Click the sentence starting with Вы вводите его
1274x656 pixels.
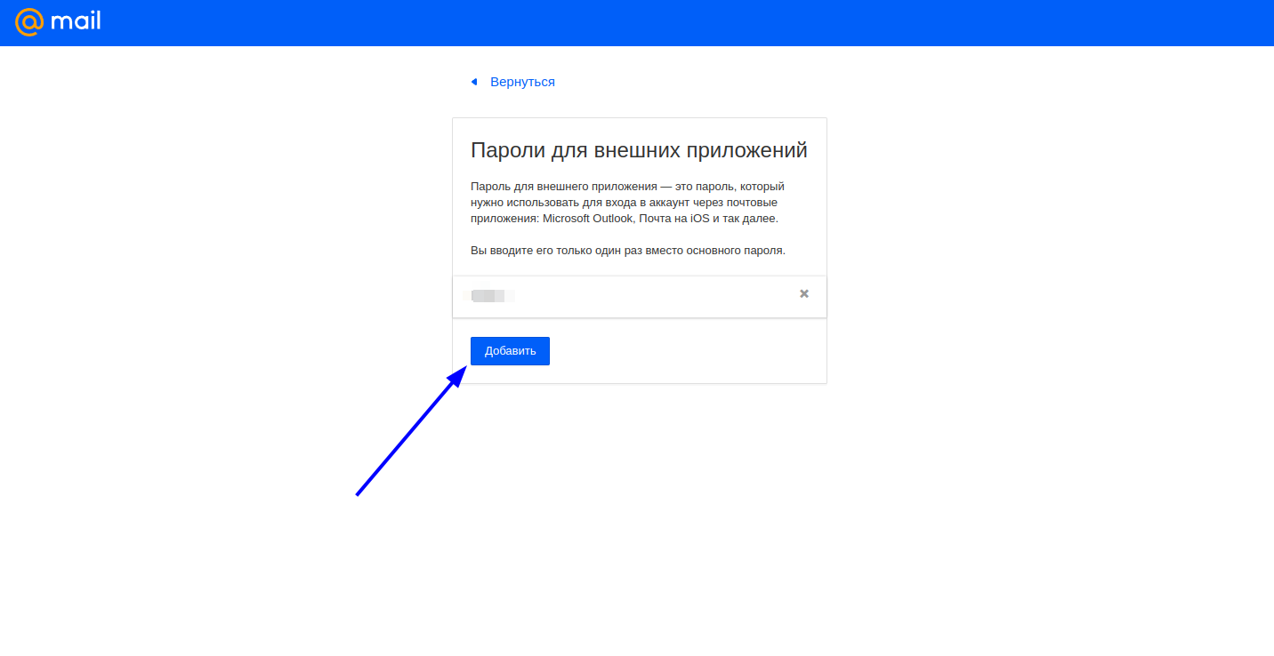[628, 251]
